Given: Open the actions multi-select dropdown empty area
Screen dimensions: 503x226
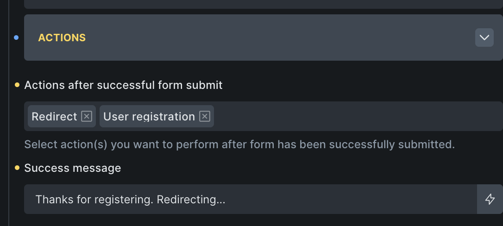Looking at the screenshot, I should pos(357,116).
